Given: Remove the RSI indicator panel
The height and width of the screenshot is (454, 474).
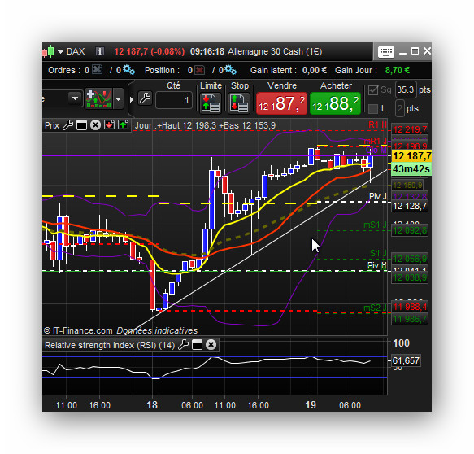Looking at the screenshot, I should click(x=211, y=345).
